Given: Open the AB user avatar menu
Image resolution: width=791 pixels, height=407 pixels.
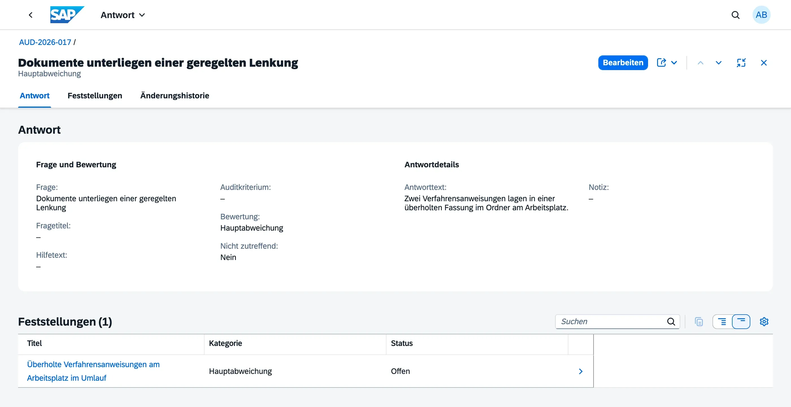Looking at the screenshot, I should [761, 15].
